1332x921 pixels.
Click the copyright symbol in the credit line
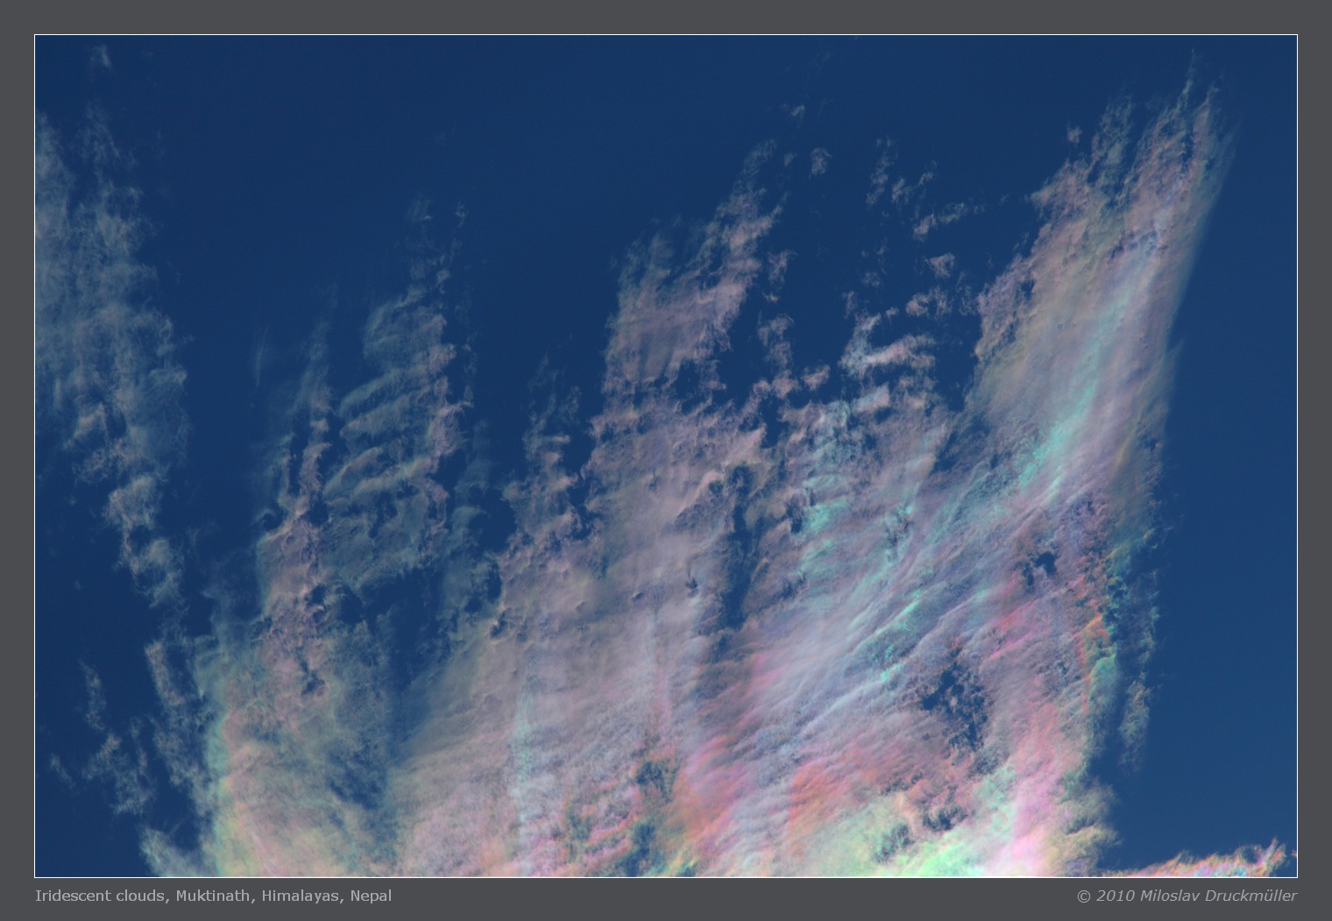coord(1083,896)
